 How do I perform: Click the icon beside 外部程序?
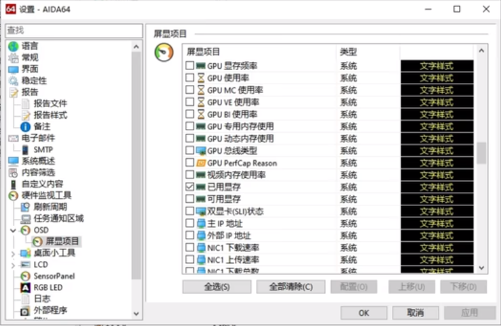click(26, 311)
